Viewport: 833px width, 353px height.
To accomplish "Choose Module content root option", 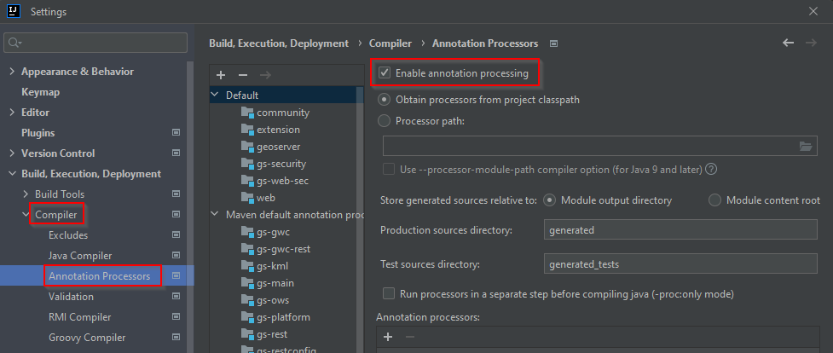I will [715, 200].
